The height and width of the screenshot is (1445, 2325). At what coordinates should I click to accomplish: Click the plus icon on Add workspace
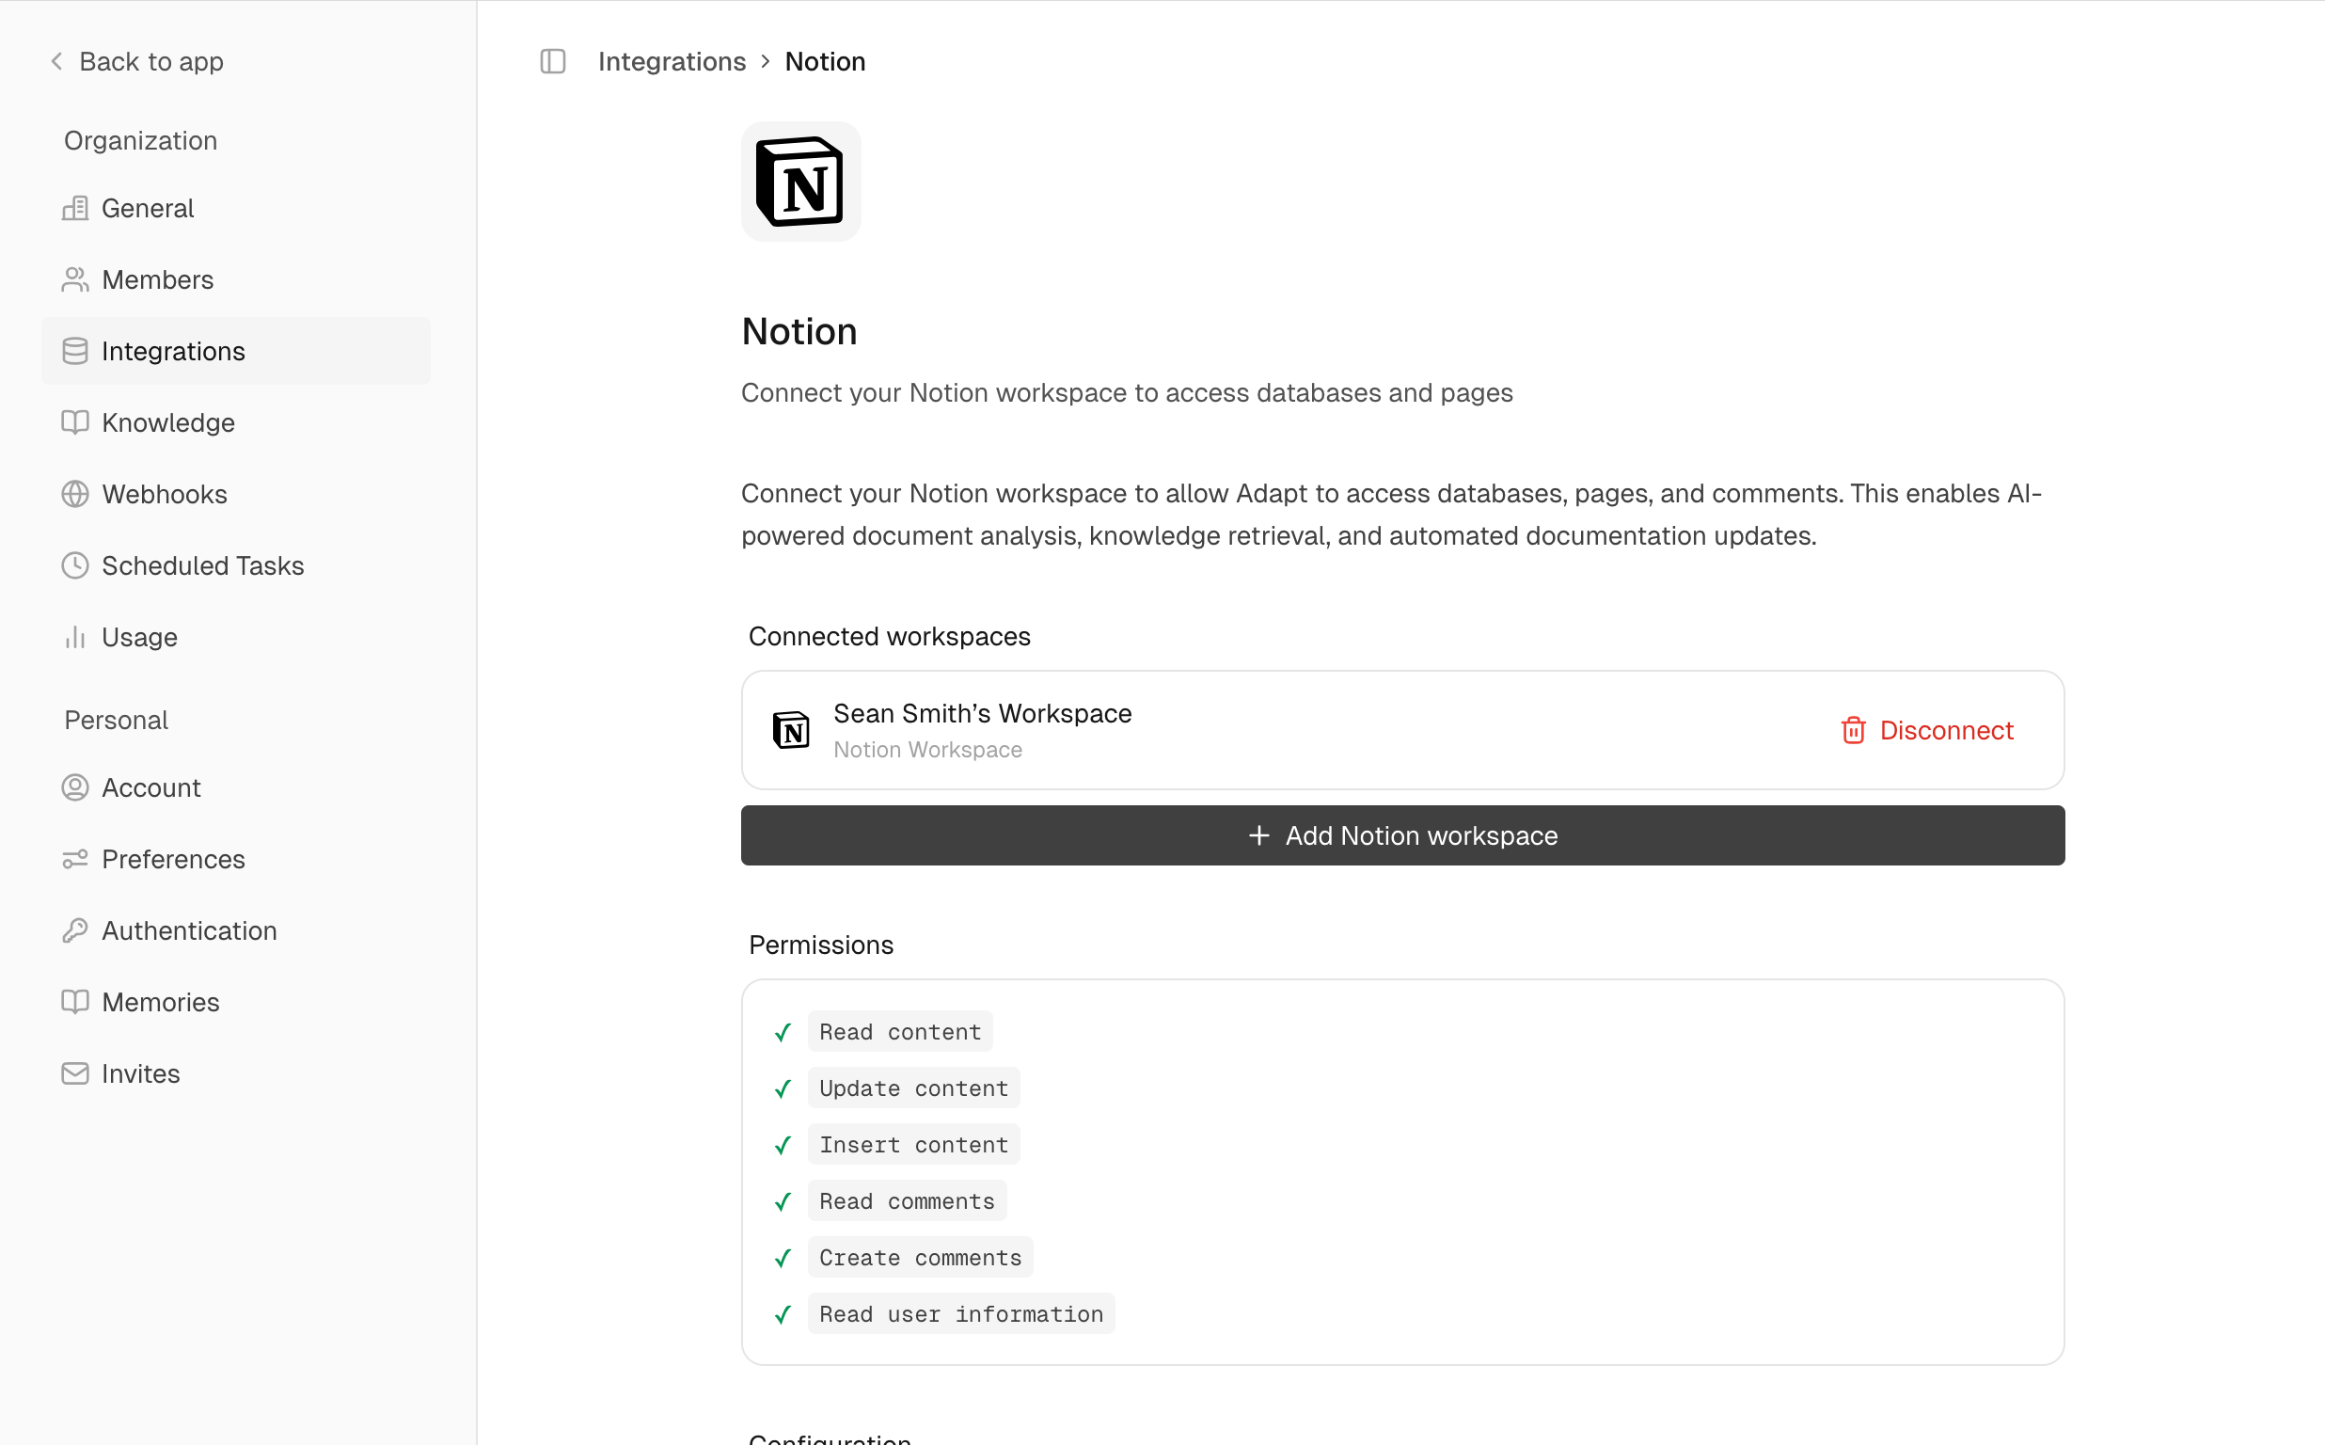click(1259, 836)
